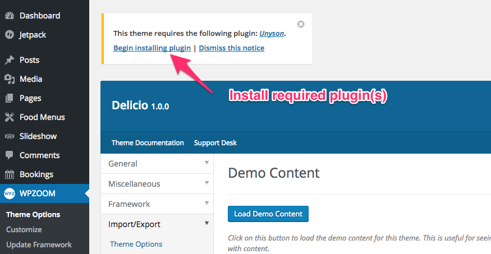Click the Load Demo Content button
Screen dimensions: 491x254
point(268,214)
